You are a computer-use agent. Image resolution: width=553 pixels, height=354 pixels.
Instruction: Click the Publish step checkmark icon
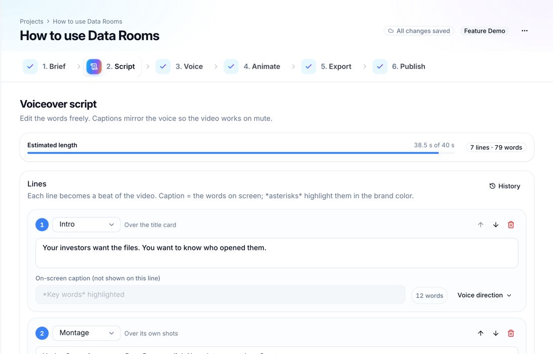[380, 67]
